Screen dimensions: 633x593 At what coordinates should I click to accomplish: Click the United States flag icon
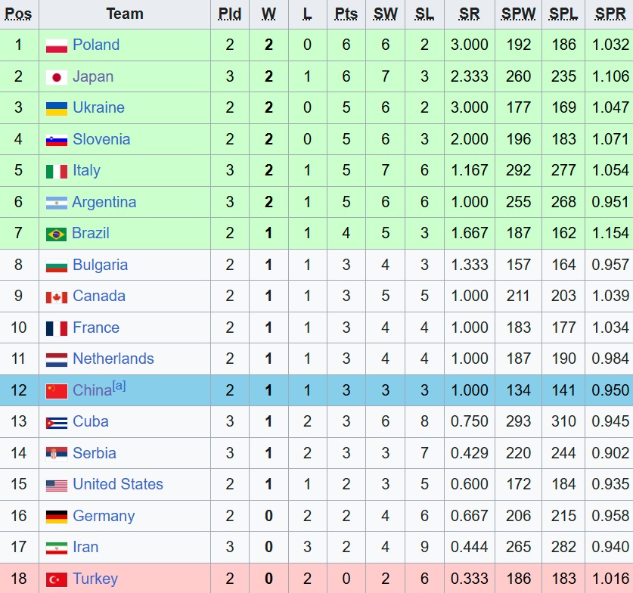point(57,486)
